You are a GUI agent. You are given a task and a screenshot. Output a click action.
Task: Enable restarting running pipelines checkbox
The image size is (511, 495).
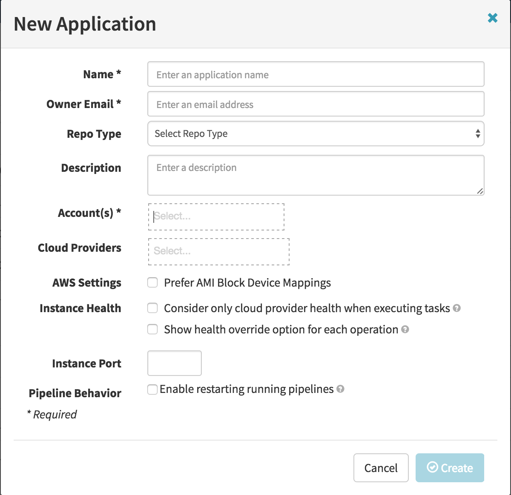pyautogui.click(x=152, y=390)
